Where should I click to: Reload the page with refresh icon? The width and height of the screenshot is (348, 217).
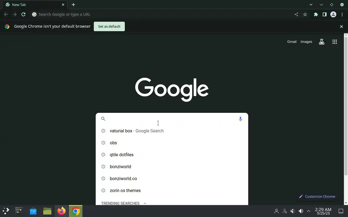click(23, 14)
